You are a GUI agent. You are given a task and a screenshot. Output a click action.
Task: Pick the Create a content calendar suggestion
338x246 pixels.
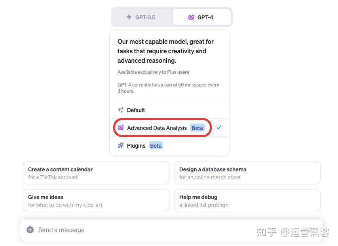coord(96,173)
